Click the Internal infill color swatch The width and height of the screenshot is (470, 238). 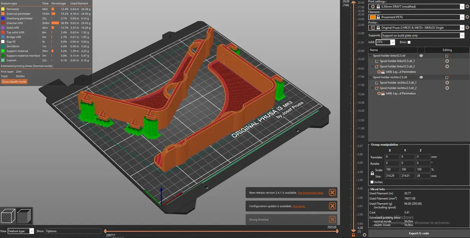click(3, 23)
